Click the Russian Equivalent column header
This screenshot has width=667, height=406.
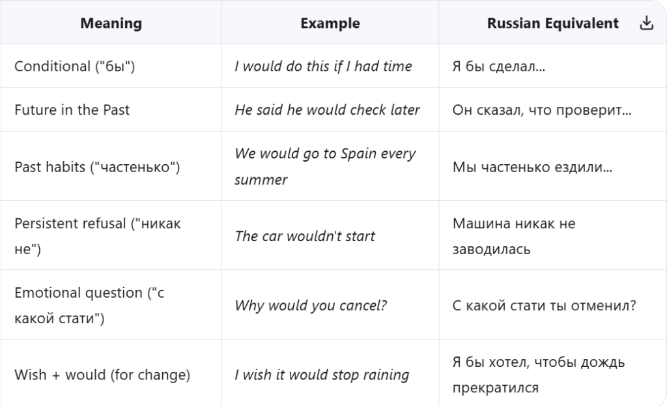[x=552, y=23]
